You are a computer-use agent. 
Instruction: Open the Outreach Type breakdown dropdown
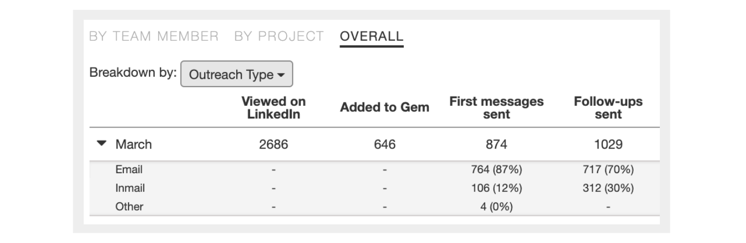(237, 75)
